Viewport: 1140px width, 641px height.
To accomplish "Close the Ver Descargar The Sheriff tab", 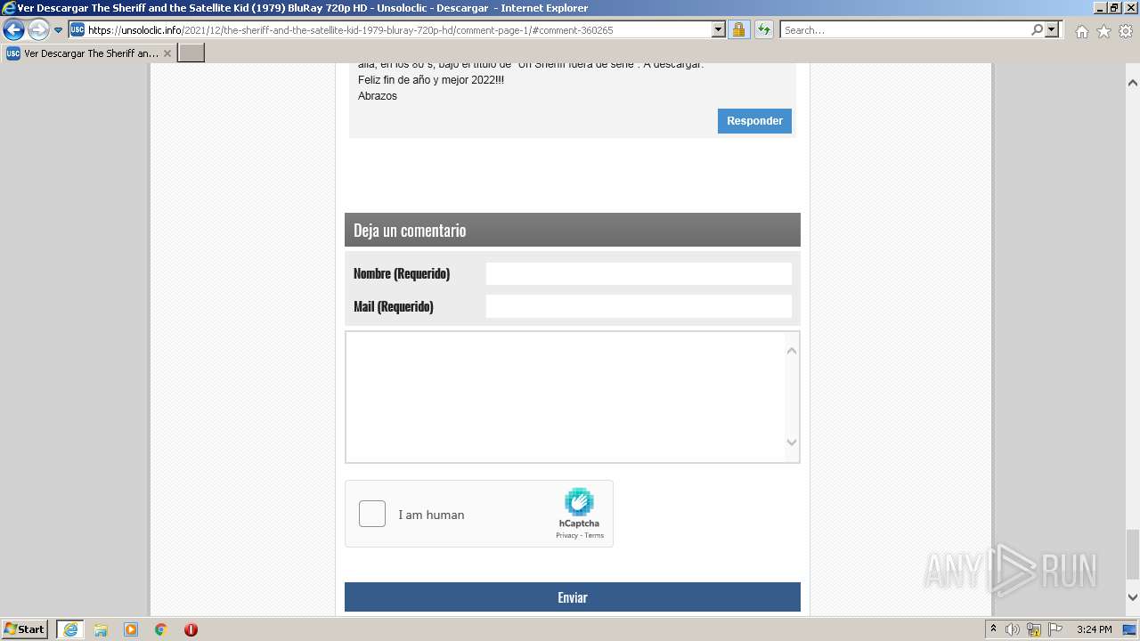I will pos(167,53).
